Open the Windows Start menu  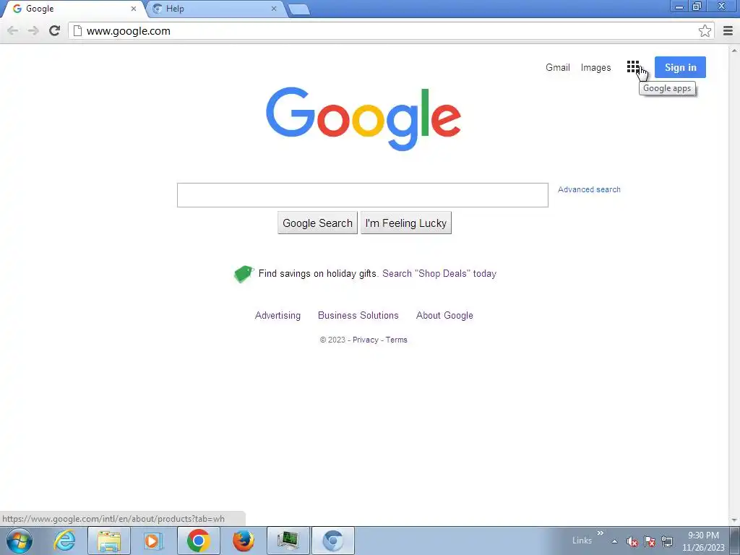(19, 541)
